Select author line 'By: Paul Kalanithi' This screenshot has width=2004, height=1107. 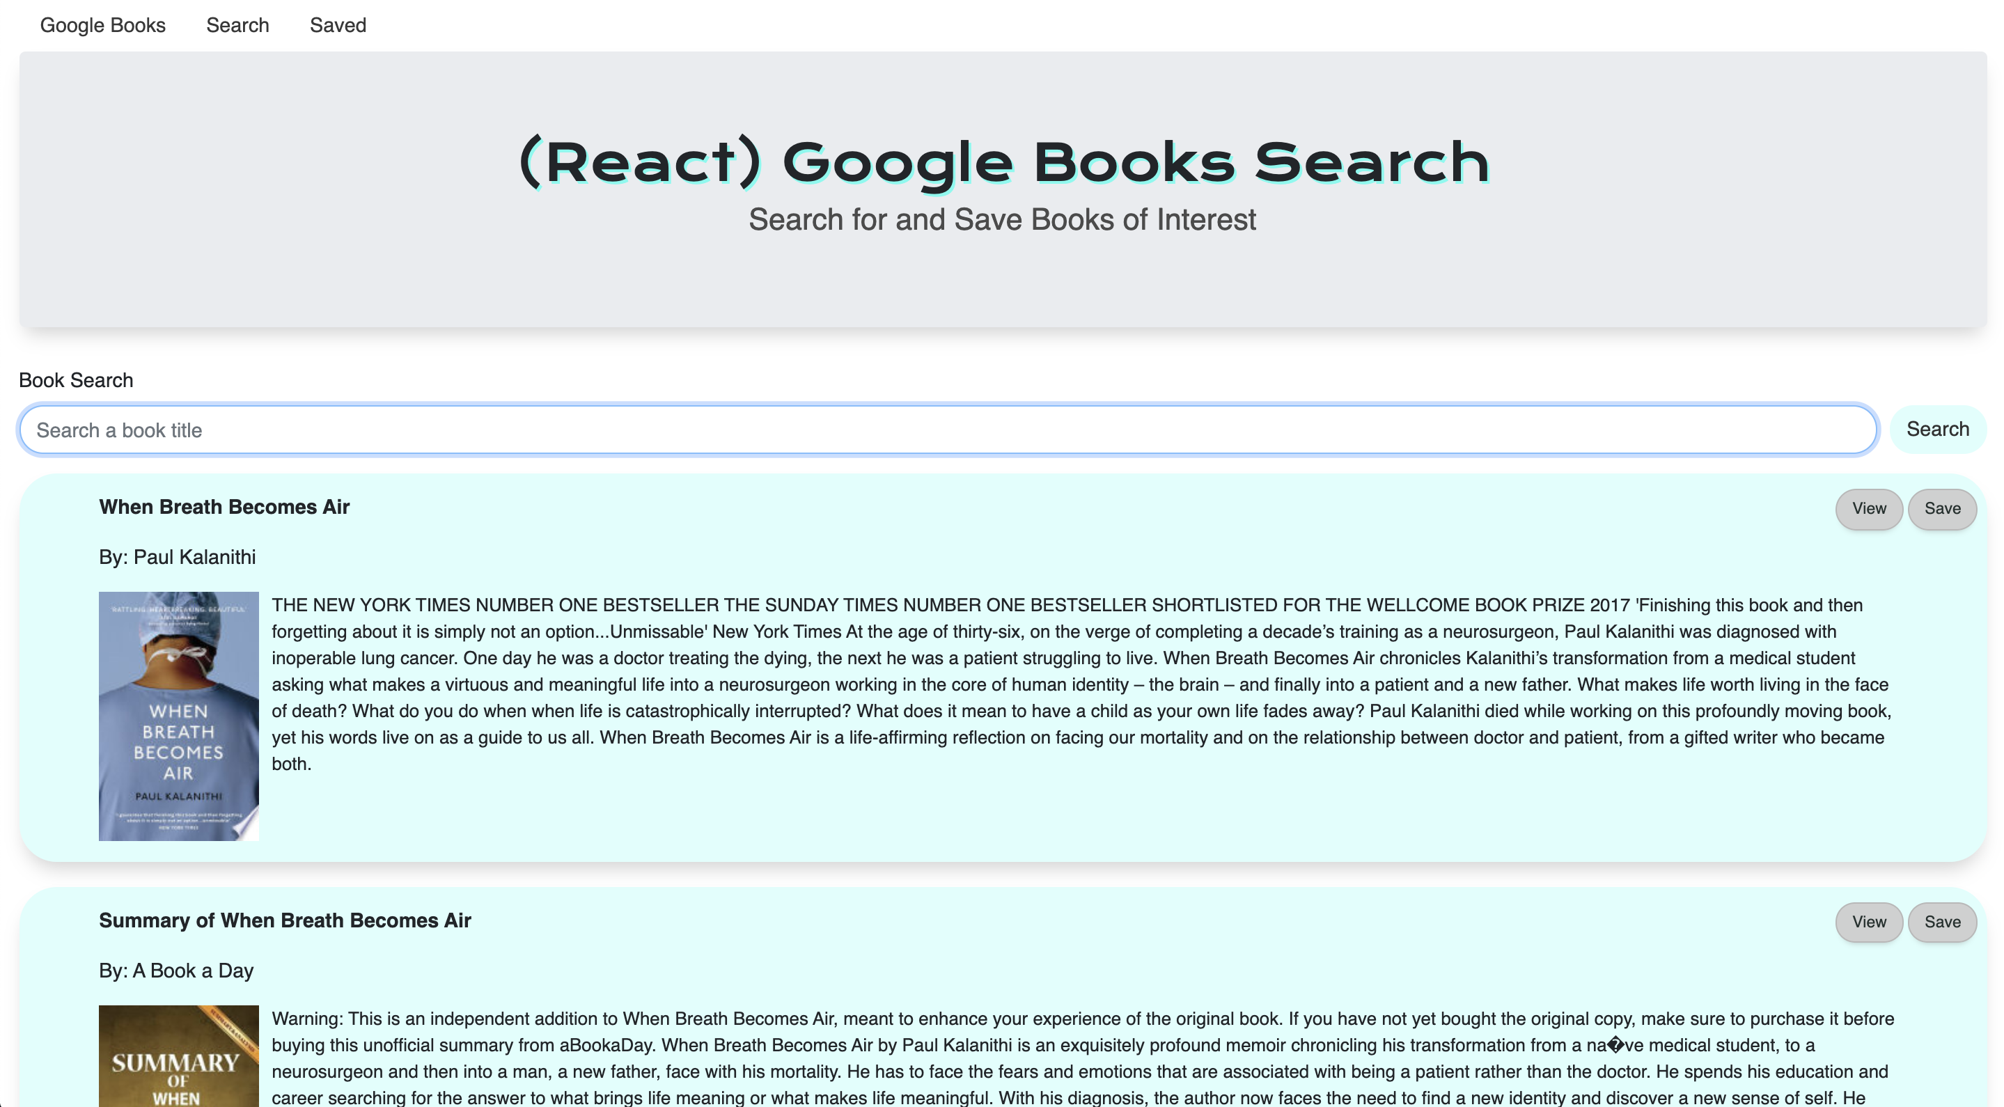(x=178, y=557)
